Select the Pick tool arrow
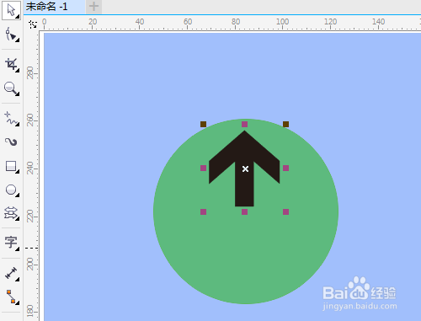Screen dimensions: 421x321 (x=11, y=10)
